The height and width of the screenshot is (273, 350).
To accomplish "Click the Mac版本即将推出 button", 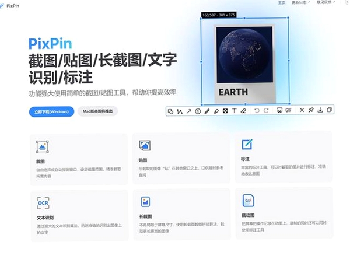I will point(97,111).
